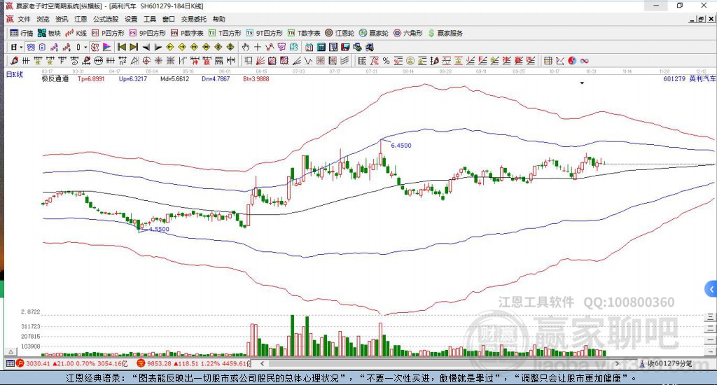Click the blue side-panel expand chevron
The width and height of the screenshot is (717, 385).
pyautogui.click(x=711, y=289)
